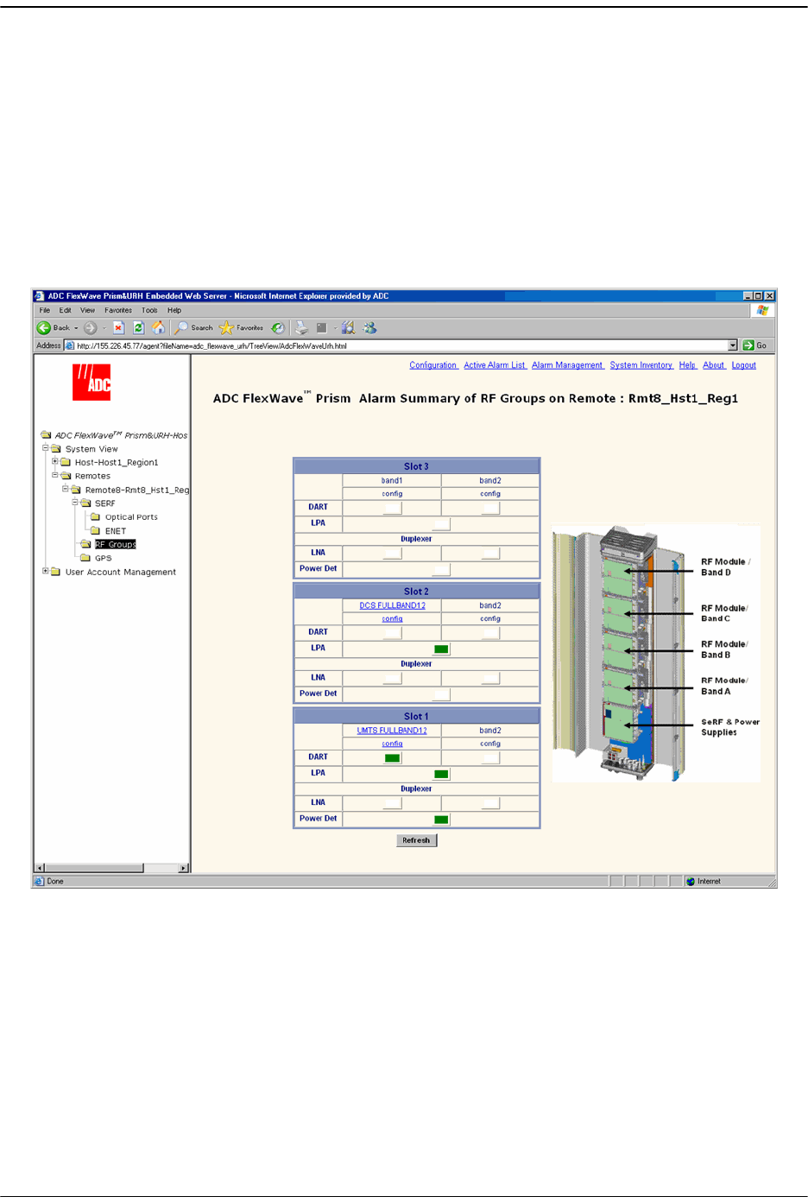Viewport: 808px width, 1203px height.
Task: Click the ADC logo in sidebar
Action: (92, 383)
